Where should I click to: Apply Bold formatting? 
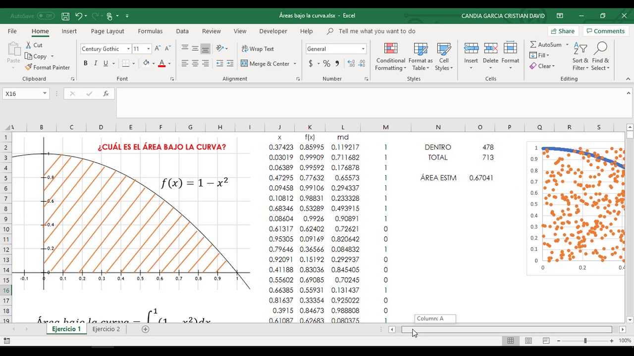tap(85, 63)
